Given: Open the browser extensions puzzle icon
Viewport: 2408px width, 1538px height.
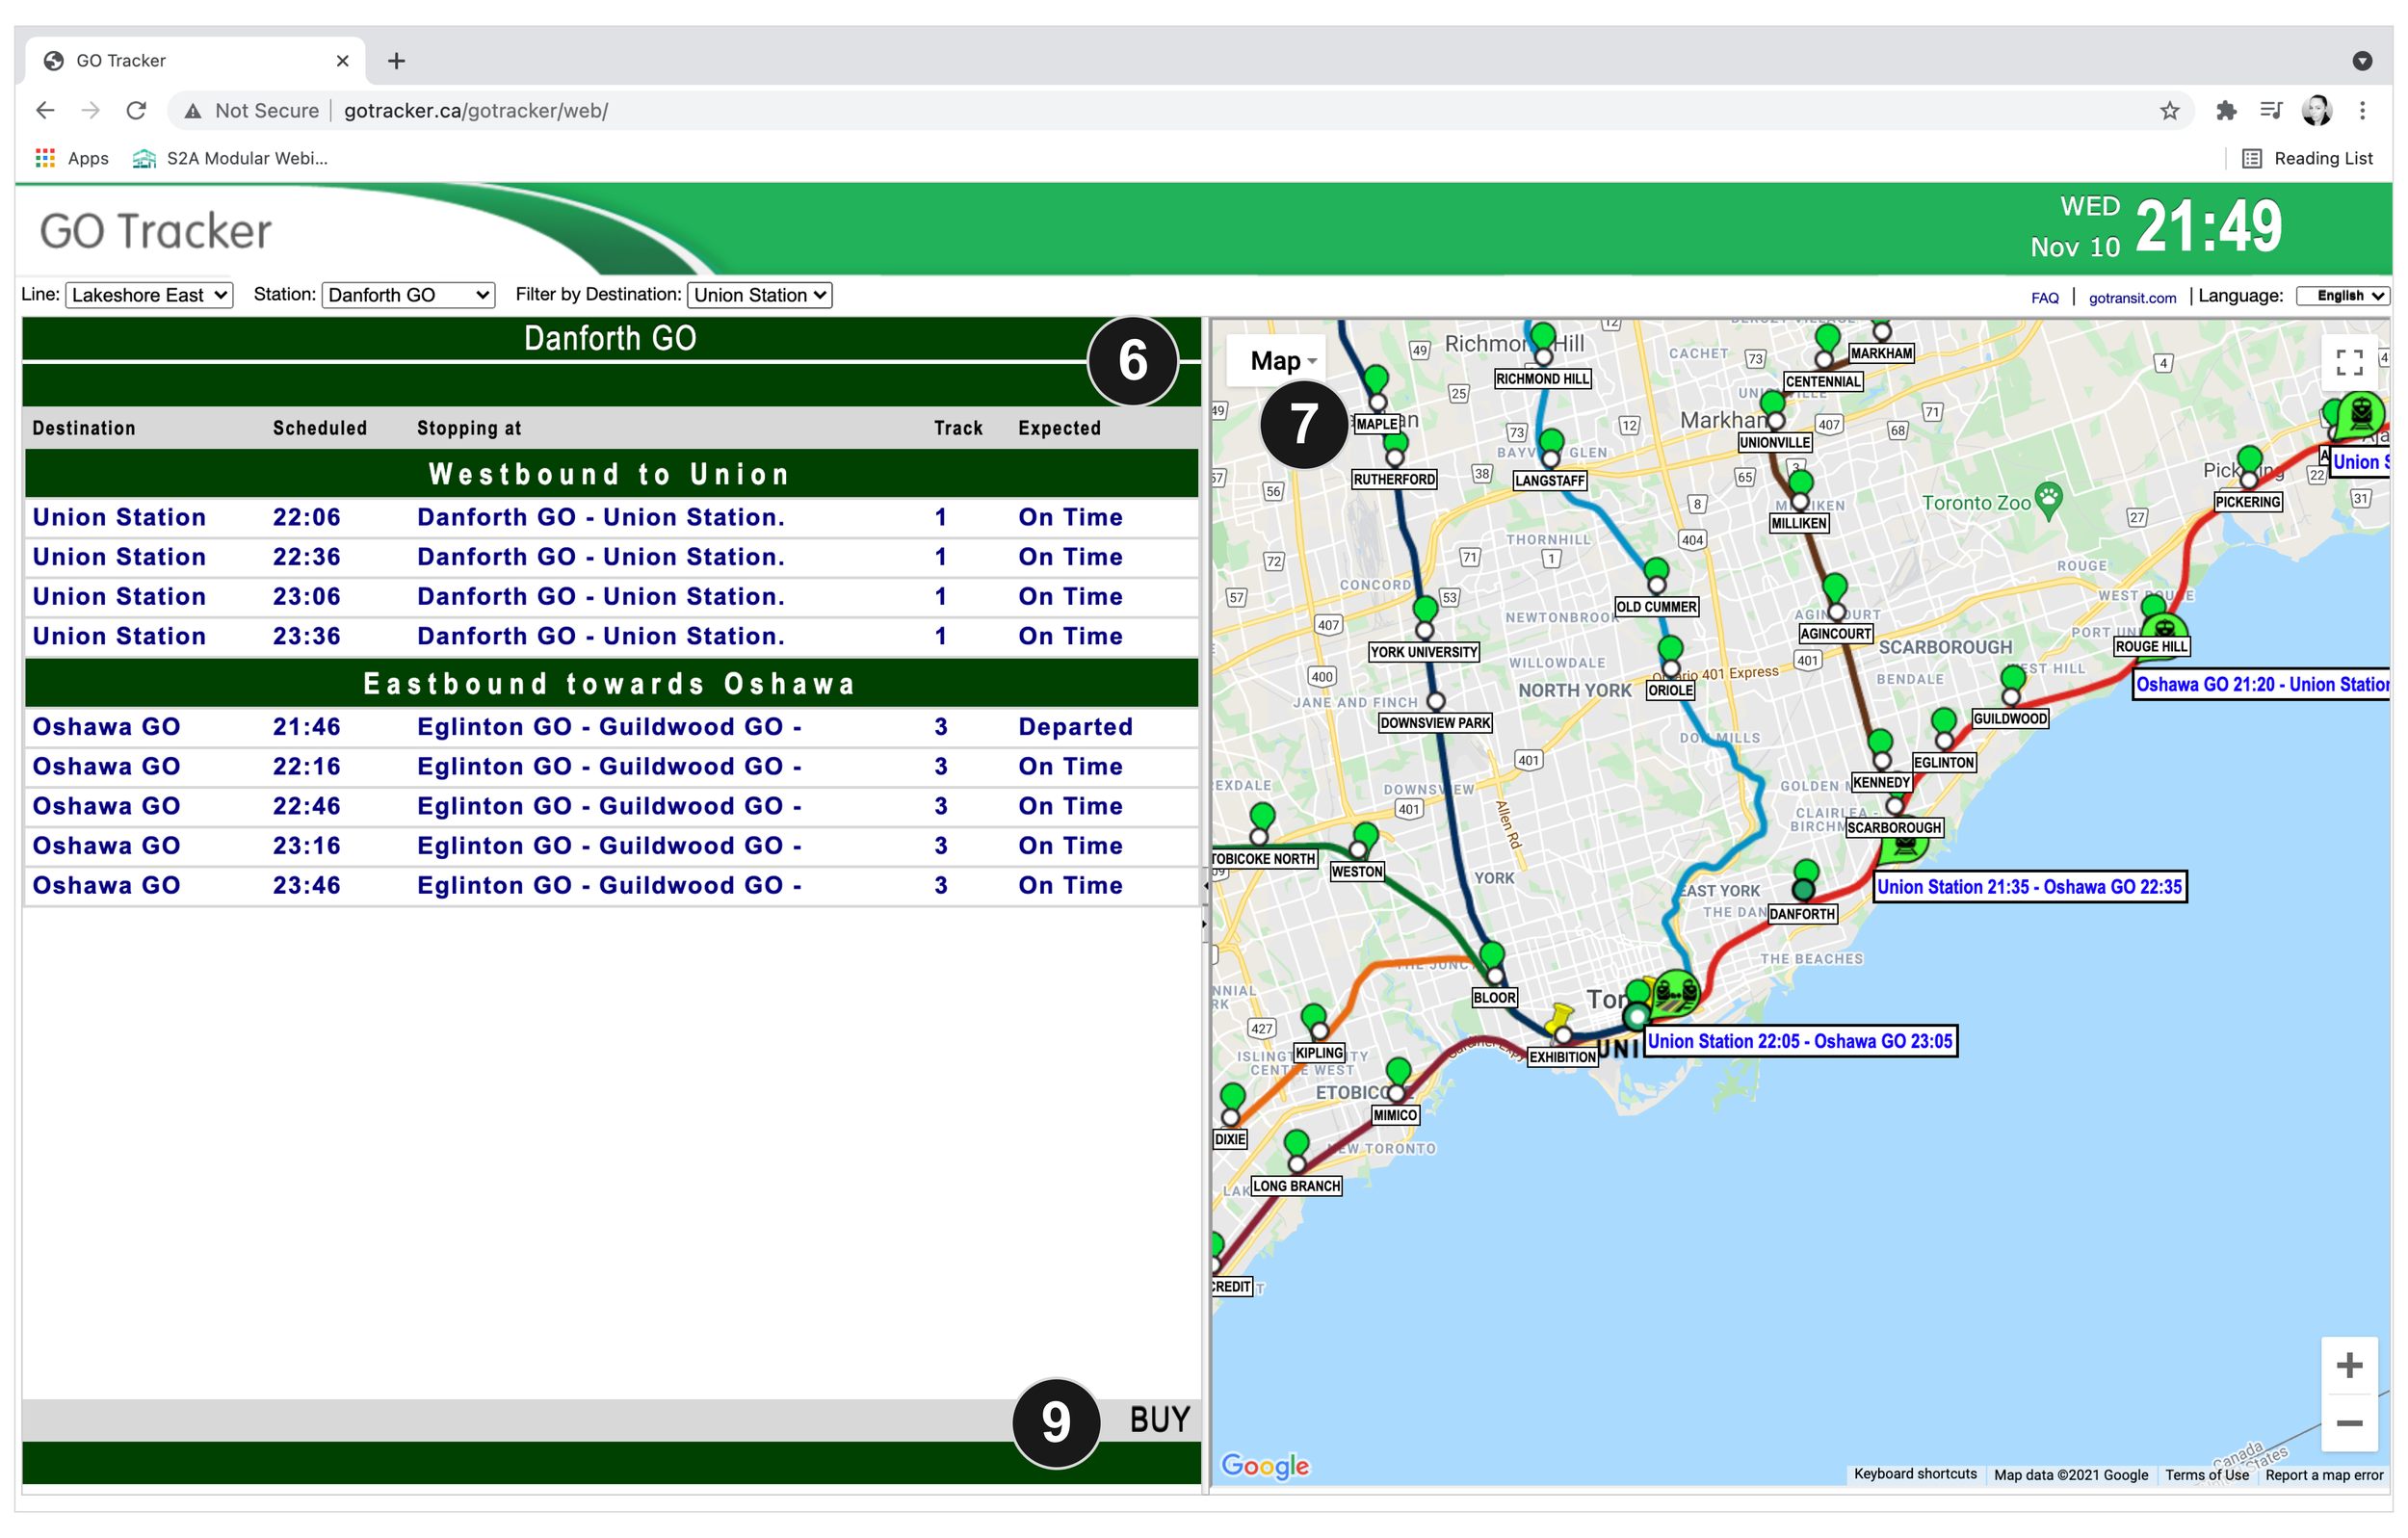Looking at the screenshot, I should tap(2225, 111).
